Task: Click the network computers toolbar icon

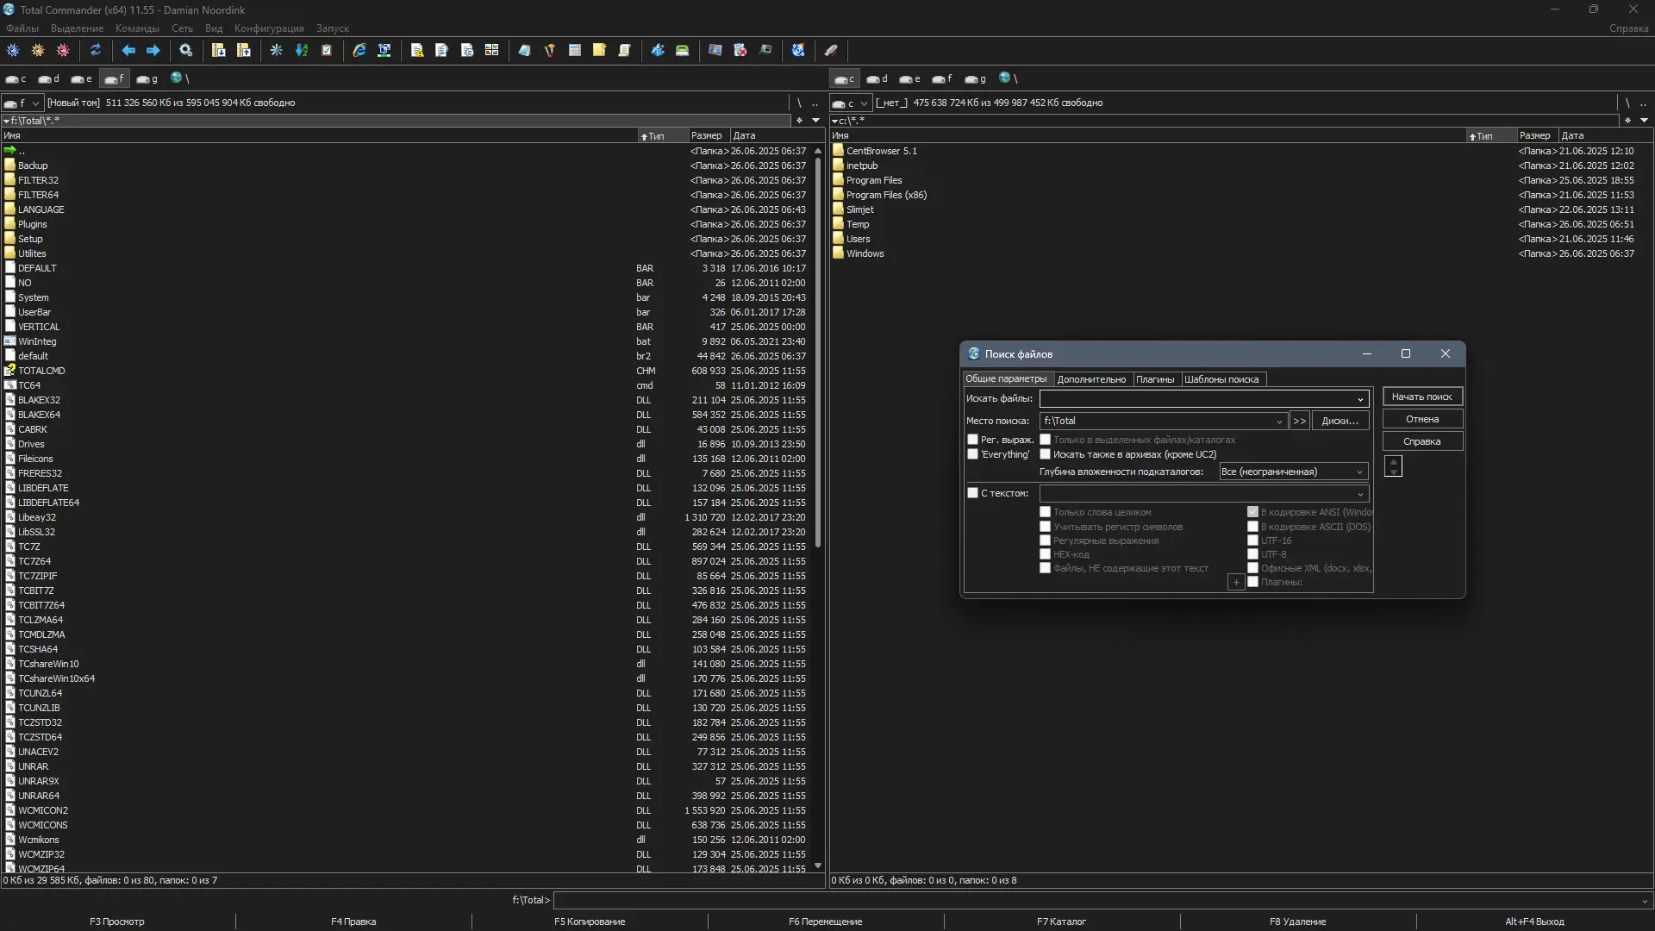Action: 384,51
